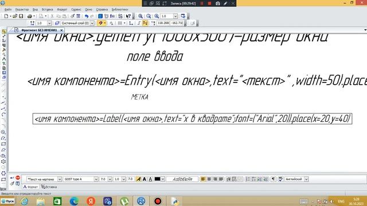This screenshot has width=367, height=206.
Task: Click the local coordinate system icon
Action: pos(131,23)
